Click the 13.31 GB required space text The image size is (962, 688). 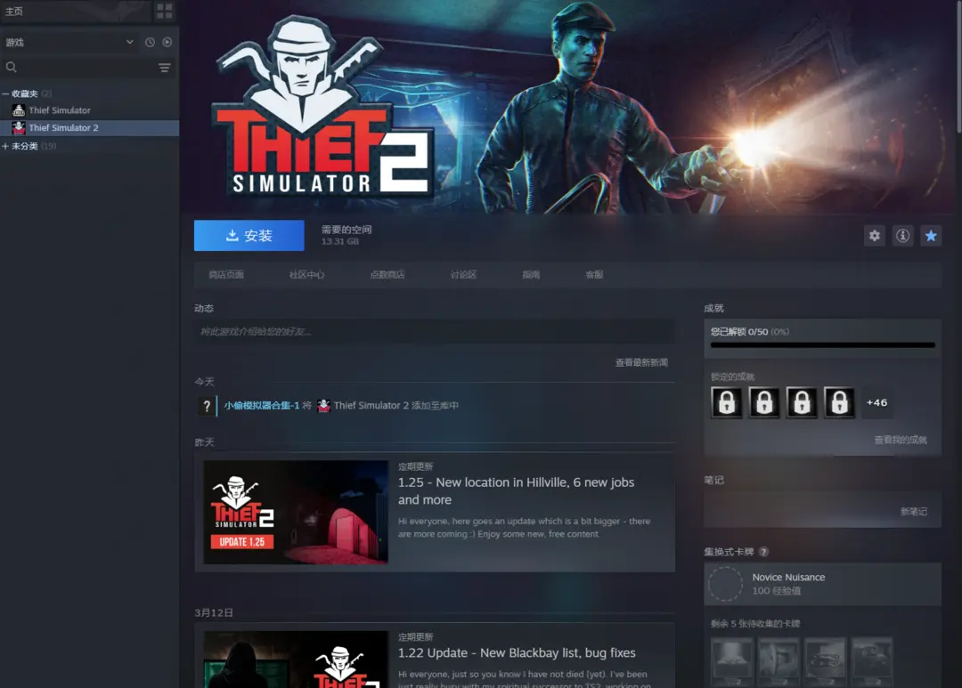340,241
